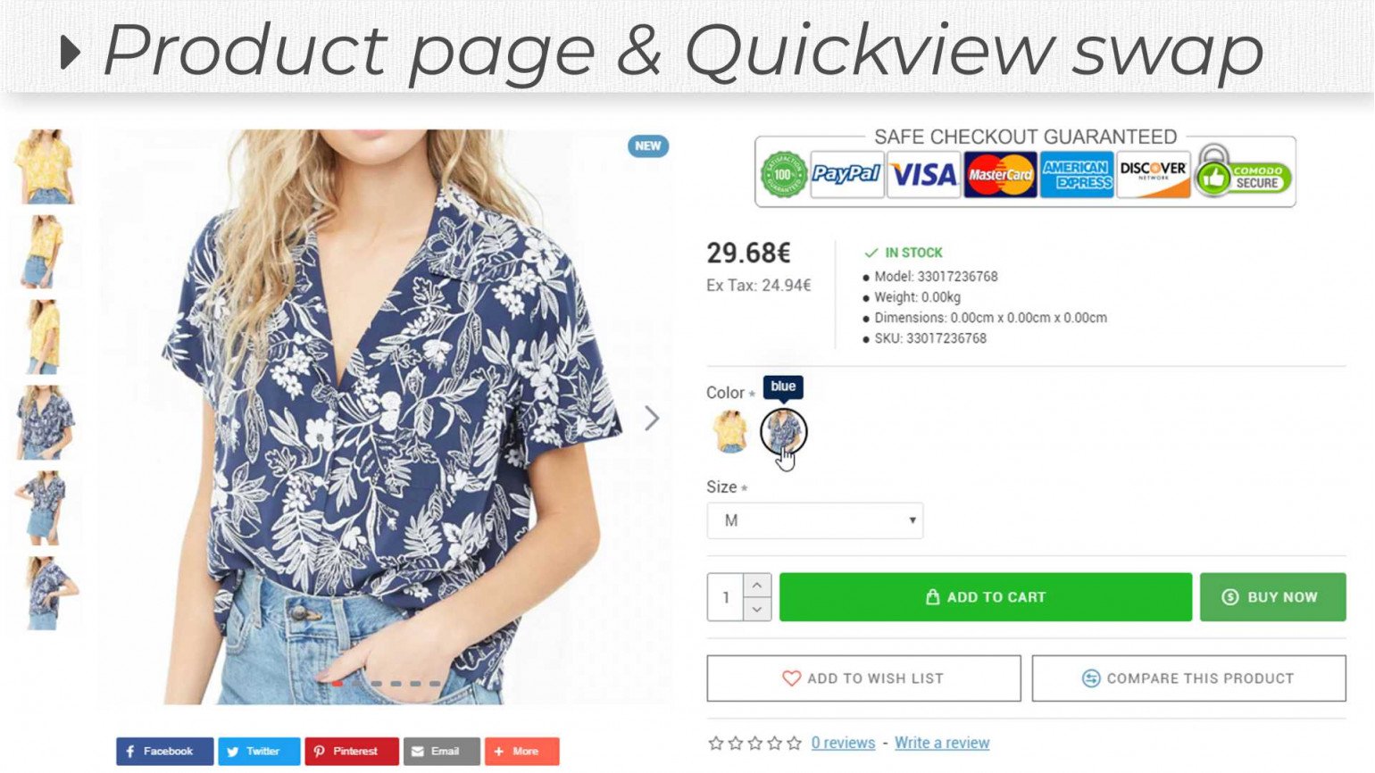Click the American Express badge
This screenshot has width=1375, height=773.
1077,174
